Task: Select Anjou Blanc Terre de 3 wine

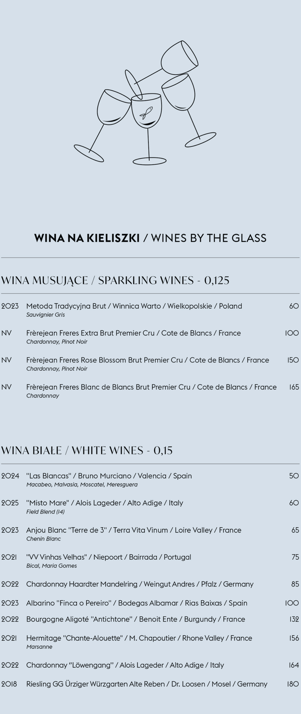Action: pos(134,530)
